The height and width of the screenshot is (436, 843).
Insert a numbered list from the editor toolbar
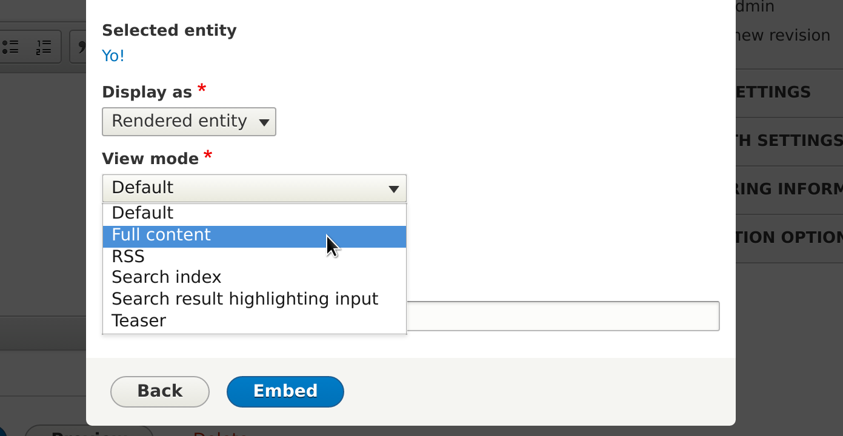coord(43,47)
